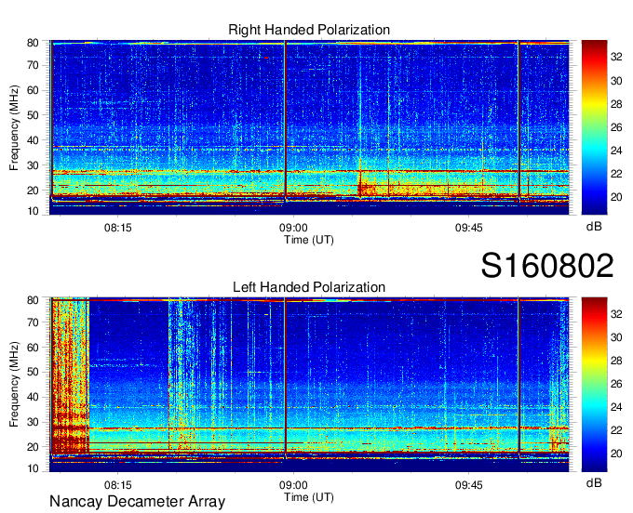Click the 32 value on the top color bar
Viewport: 633px width, 513px height.
pos(616,57)
